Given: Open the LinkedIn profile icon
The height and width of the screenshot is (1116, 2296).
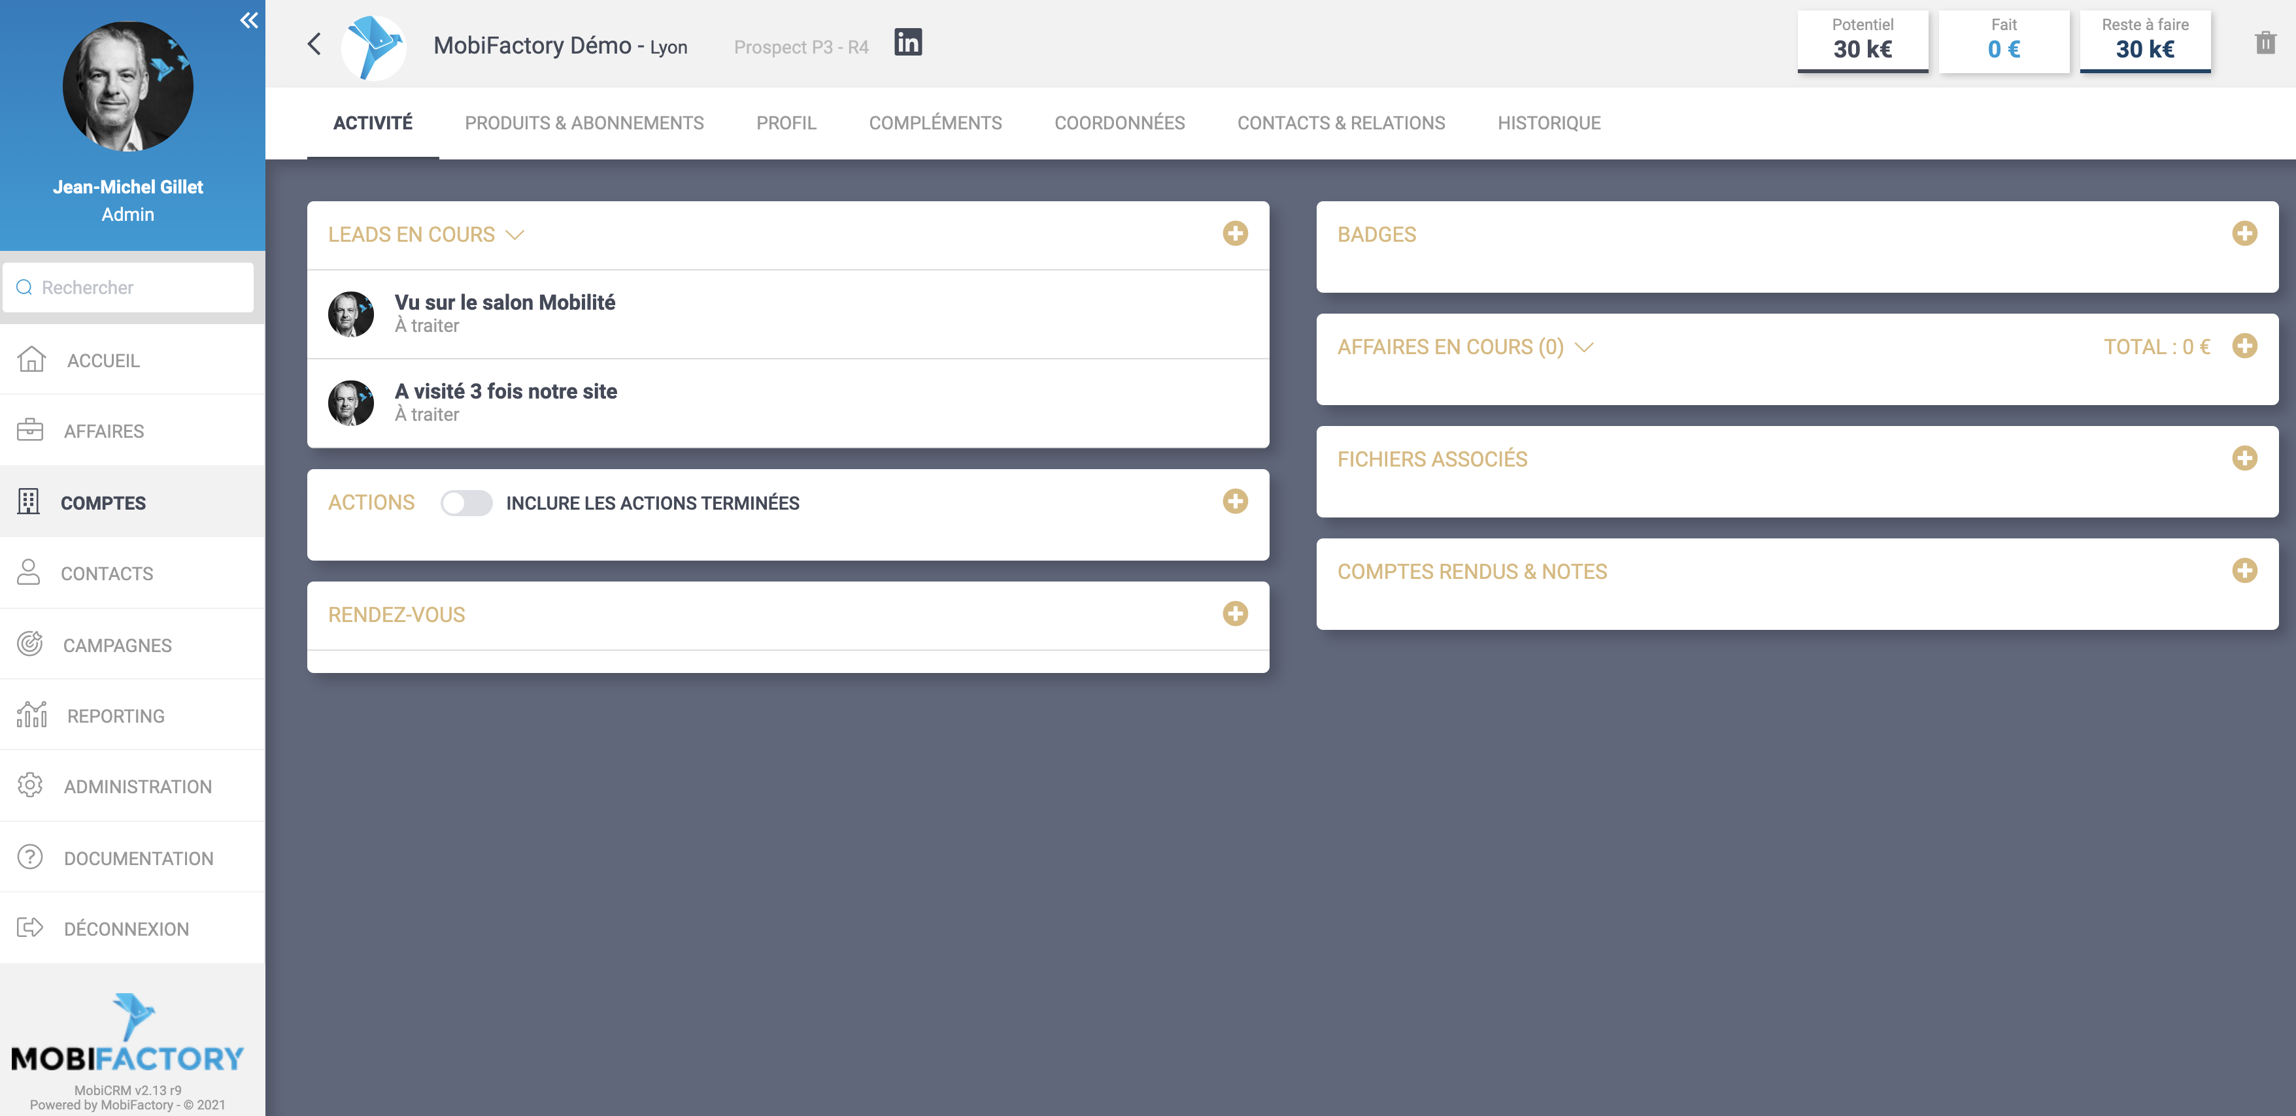Looking at the screenshot, I should (x=907, y=42).
